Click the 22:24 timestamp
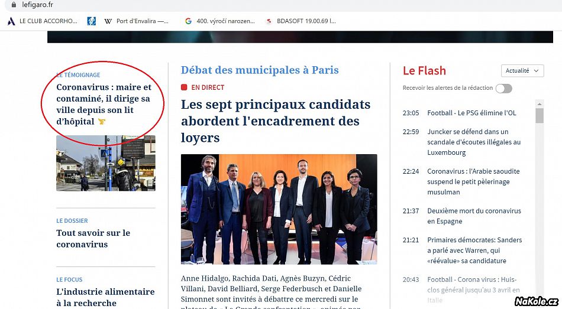The width and height of the screenshot is (562, 309). pyautogui.click(x=411, y=171)
